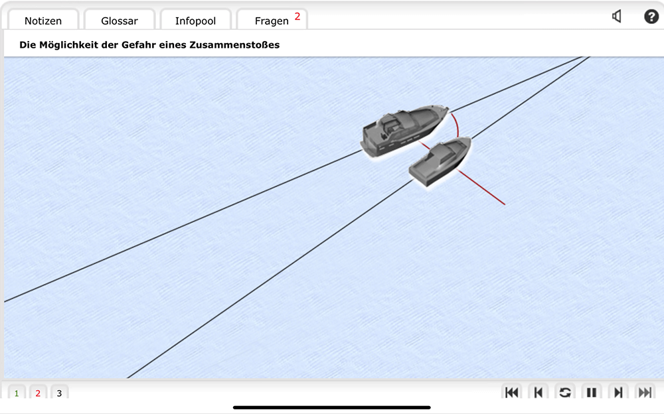Open the Fragen tab
Screen dimensions: 664x414
(272, 21)
